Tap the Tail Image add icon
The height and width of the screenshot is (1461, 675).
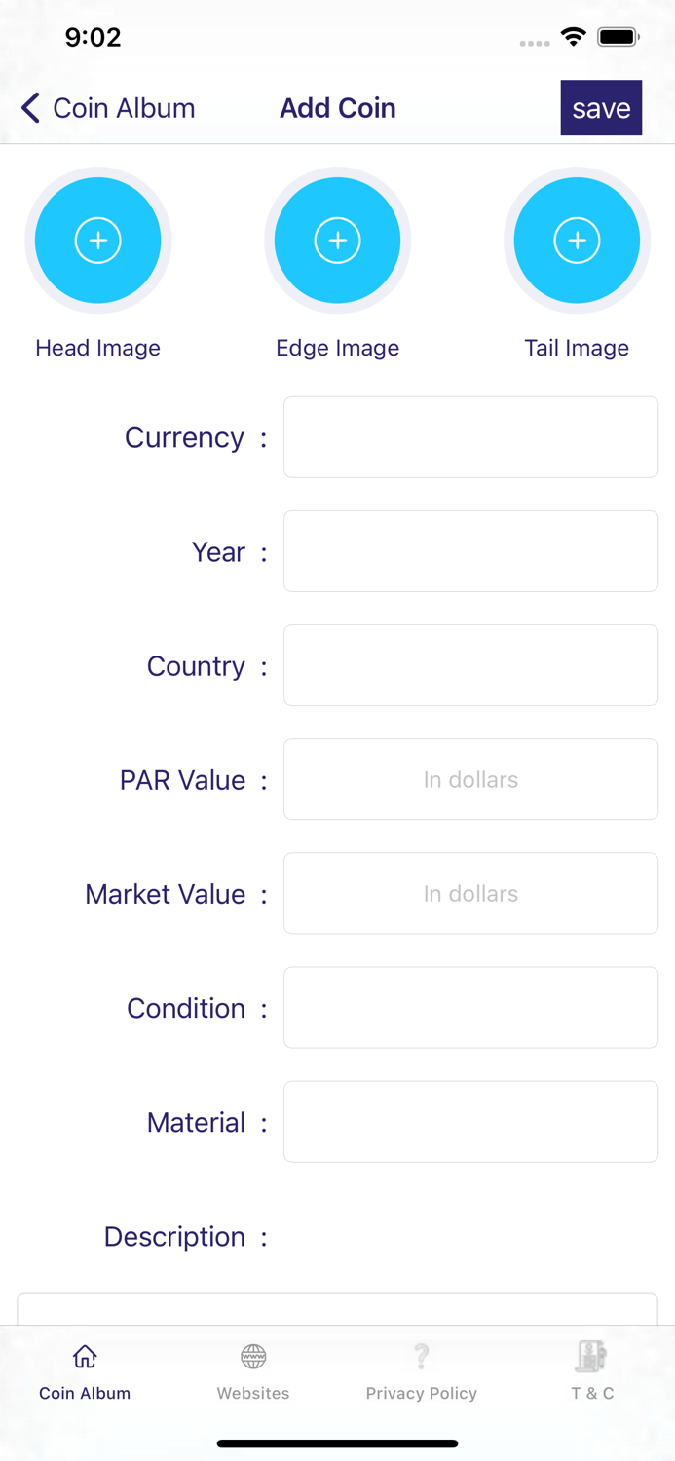point(577,240)
